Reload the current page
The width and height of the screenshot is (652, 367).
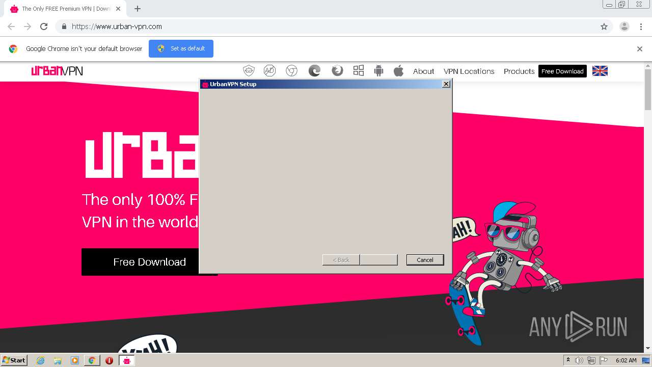44,27
